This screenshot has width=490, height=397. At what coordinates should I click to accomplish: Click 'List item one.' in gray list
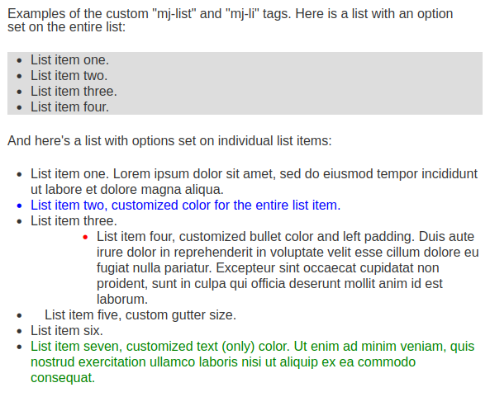pos(69,60)
